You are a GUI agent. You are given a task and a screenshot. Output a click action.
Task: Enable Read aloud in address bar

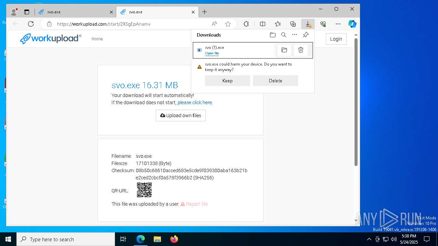click(214, 24)
